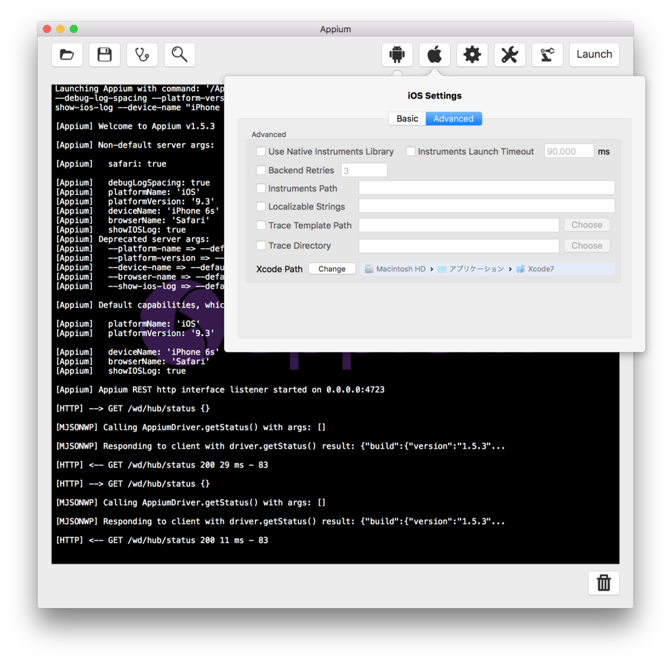Click Choose for Trace Template Path
Viewport: 671px width, 662px height.
pos(586,225)
